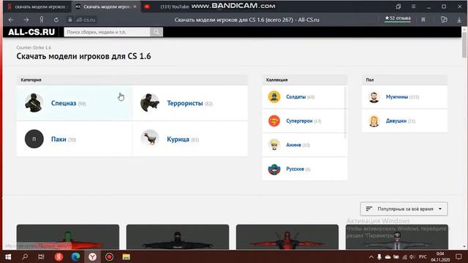Click the РУС input language indicator
Image resolution: width=468 pixels, height=263 pixels.
423,256
